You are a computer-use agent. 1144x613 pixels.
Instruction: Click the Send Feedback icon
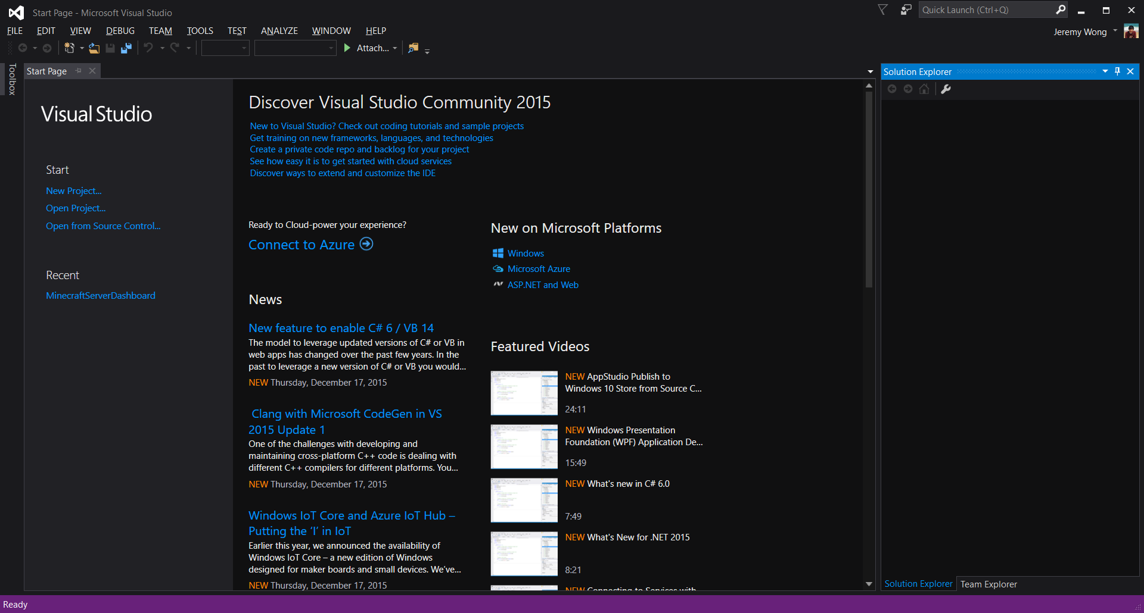[x=906, y=10]
